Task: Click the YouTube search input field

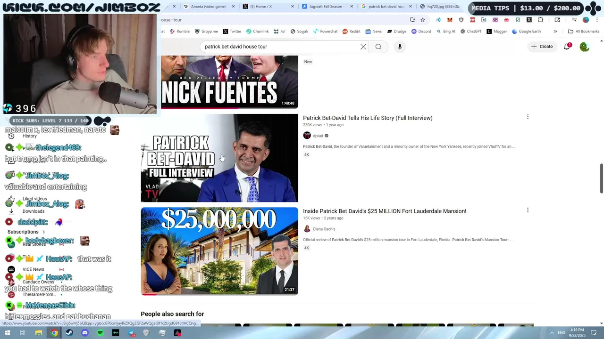Action: coord(281,47)
